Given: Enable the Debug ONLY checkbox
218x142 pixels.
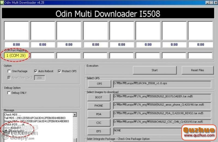Looking at the screenshot, I should coord(9,93).
